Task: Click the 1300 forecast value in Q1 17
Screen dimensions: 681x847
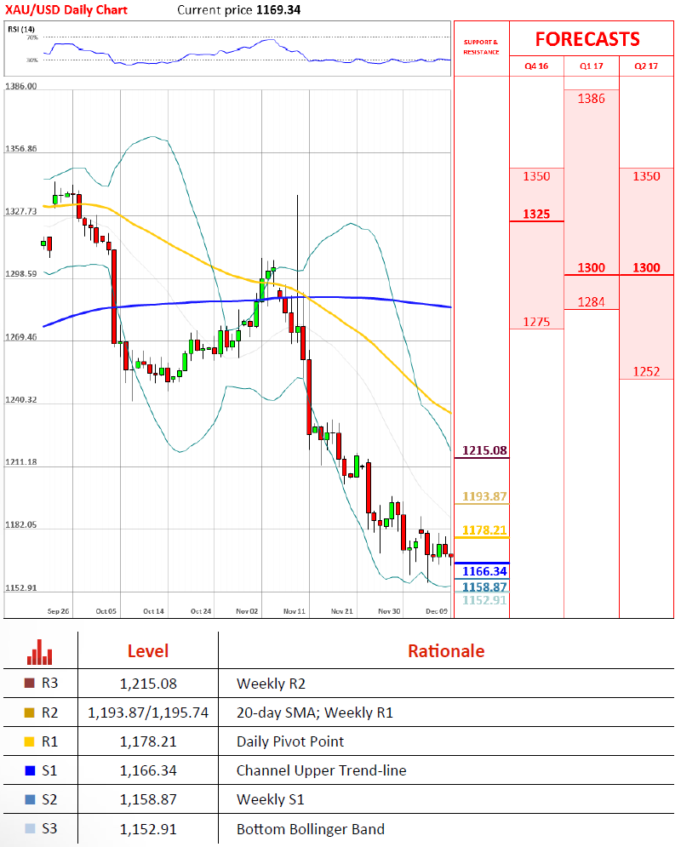Action: point(592,267)
